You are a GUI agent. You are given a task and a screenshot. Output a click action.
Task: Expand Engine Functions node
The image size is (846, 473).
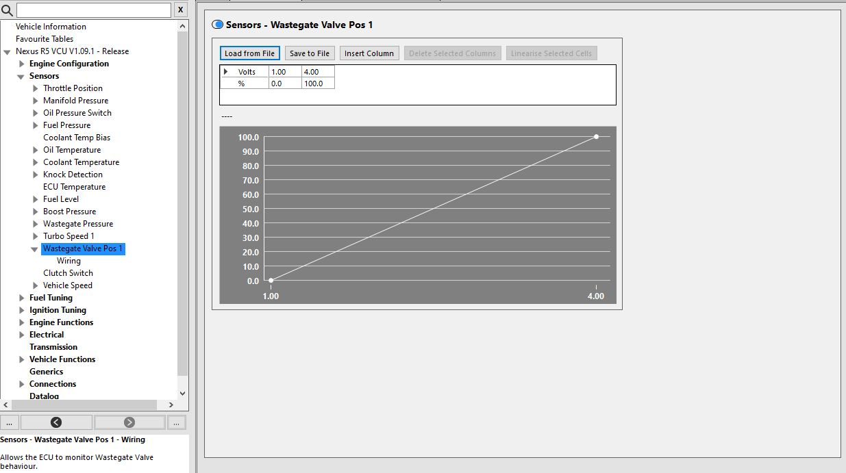[x=22, y=322]
